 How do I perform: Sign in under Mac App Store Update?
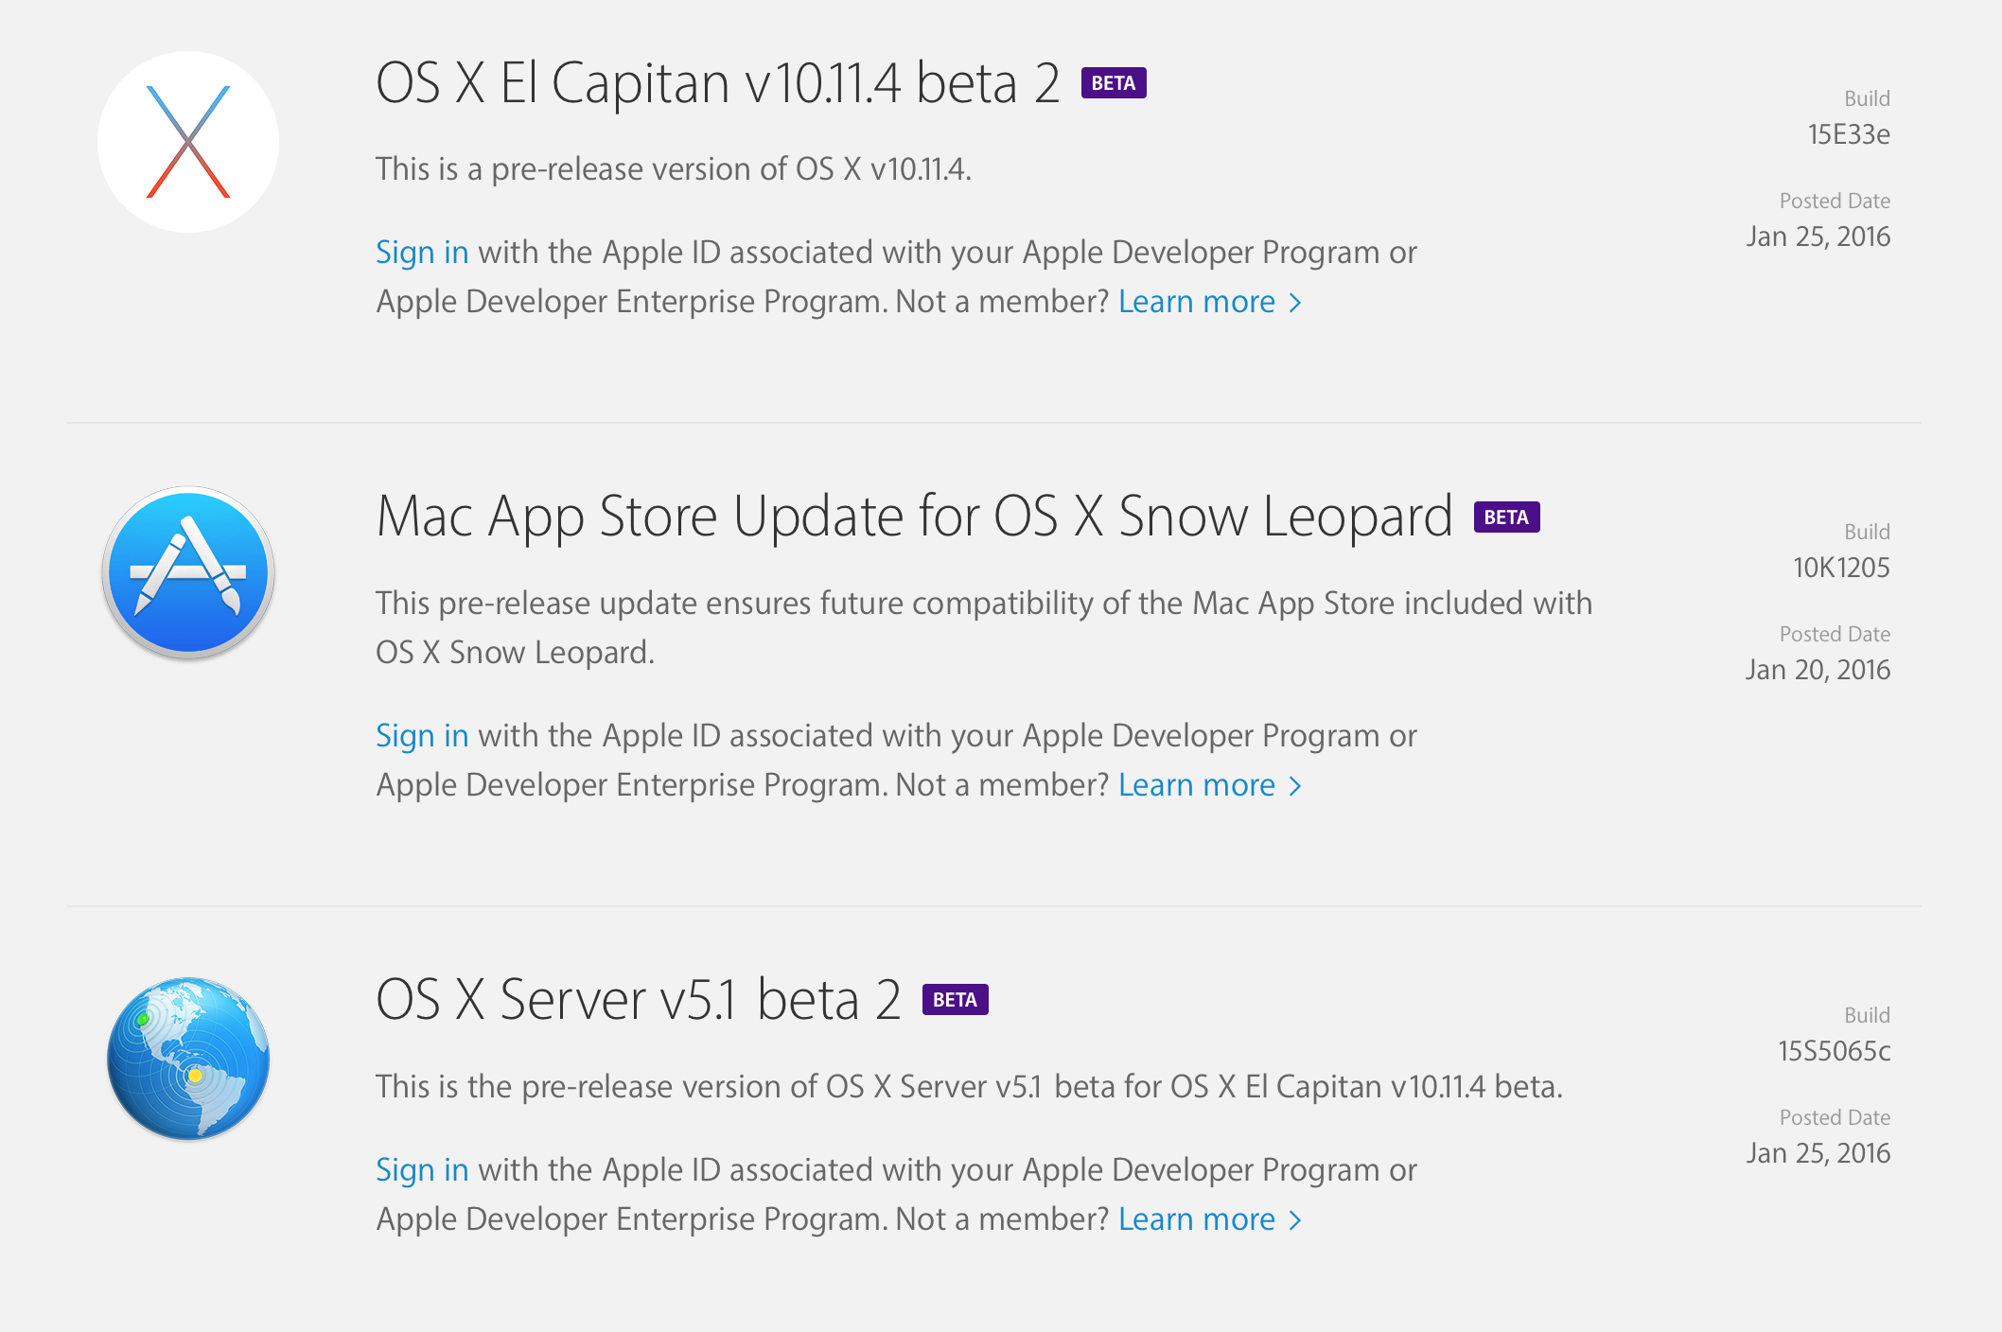pos(422,736)
